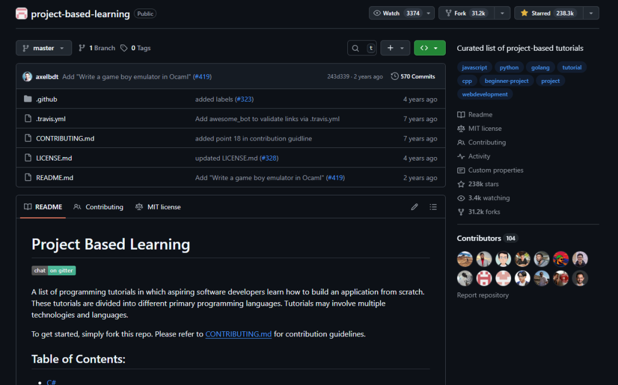
Task: Click the axelbdt author name
Action: (47, 77)
